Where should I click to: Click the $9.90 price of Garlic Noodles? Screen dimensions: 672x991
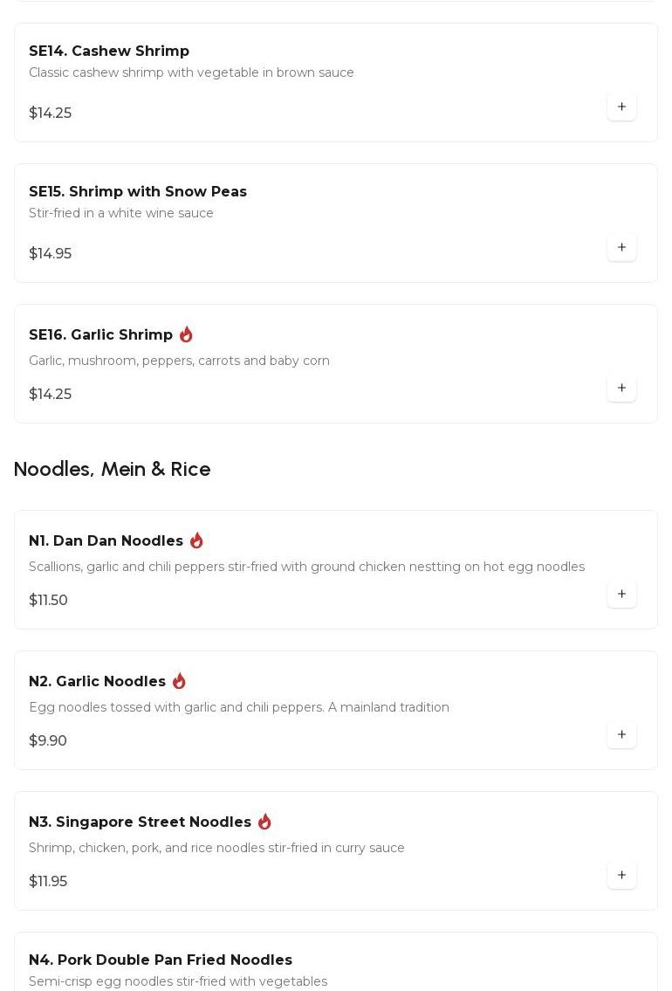(x=48, y=740)
